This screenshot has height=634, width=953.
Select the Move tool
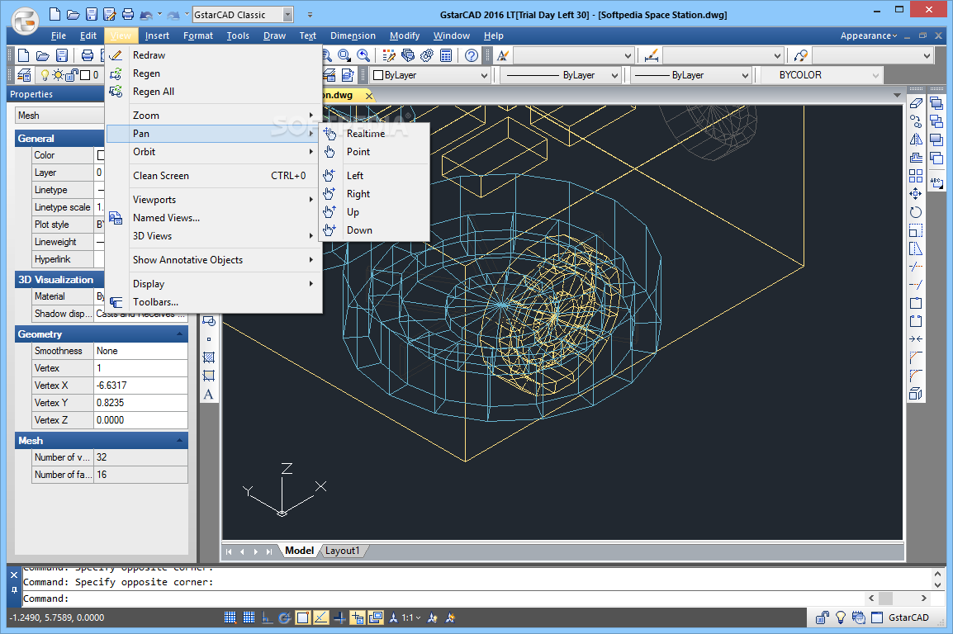(x=916, y=194)
